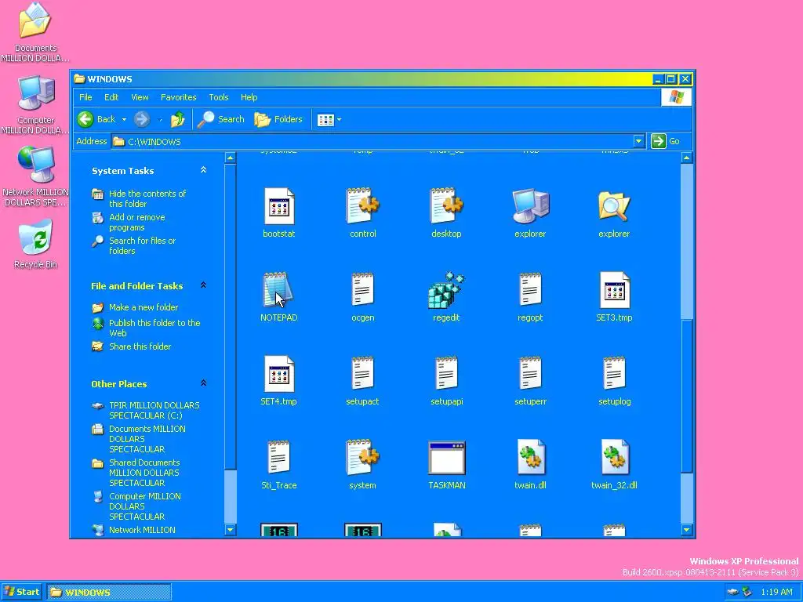This screenshot has height=602, width=803.
Task: Collapse the System Tasks section
Action: coord(203,170)
